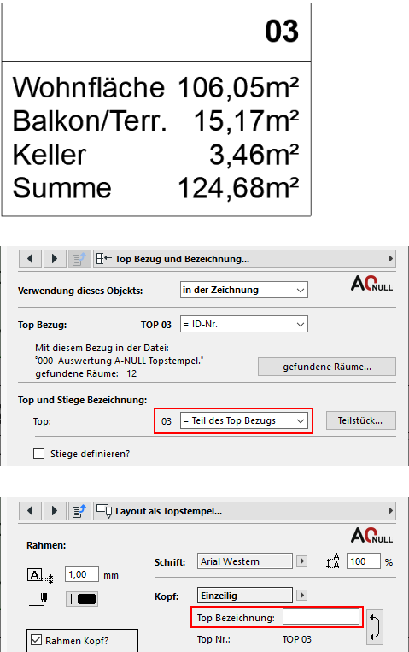Edit font scale percentage field 100
The height and width of the screenshot is (652, 409).
(363, 561)
